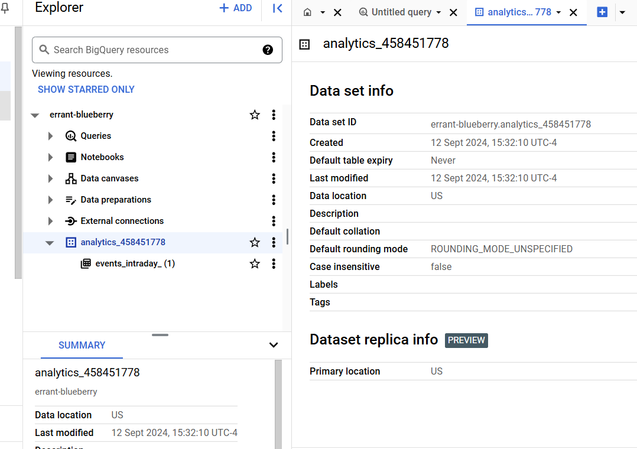Click the Notebooks icon
Image resolution: width=637 pixels, height=449 pixels.
[71, 157]
